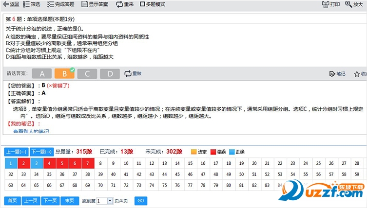This screenshot has height=209, width=368.
Task: Open the 查看别人的笔记 link
Action: [x=31, y=132]
